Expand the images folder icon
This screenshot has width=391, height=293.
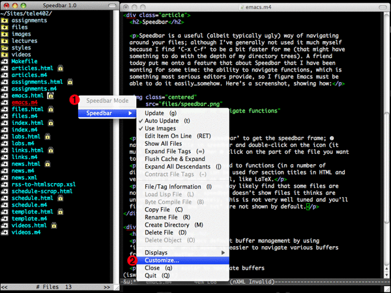[5, 34]
